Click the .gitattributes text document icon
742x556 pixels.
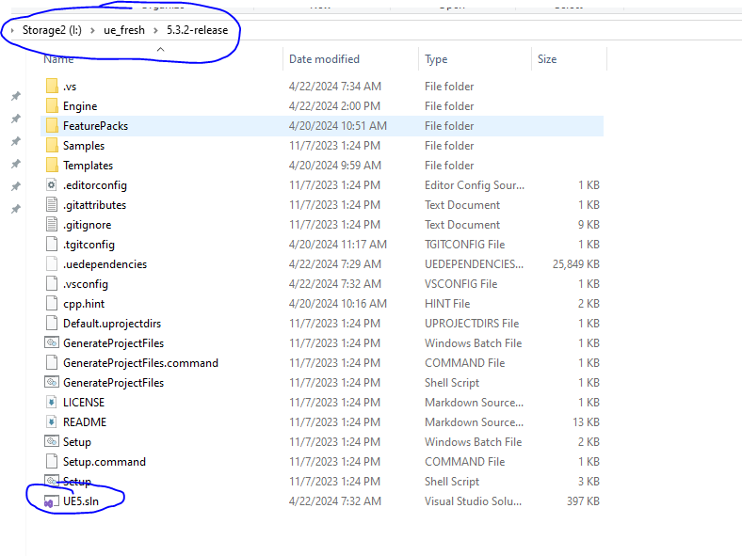[x=52, y=205]
